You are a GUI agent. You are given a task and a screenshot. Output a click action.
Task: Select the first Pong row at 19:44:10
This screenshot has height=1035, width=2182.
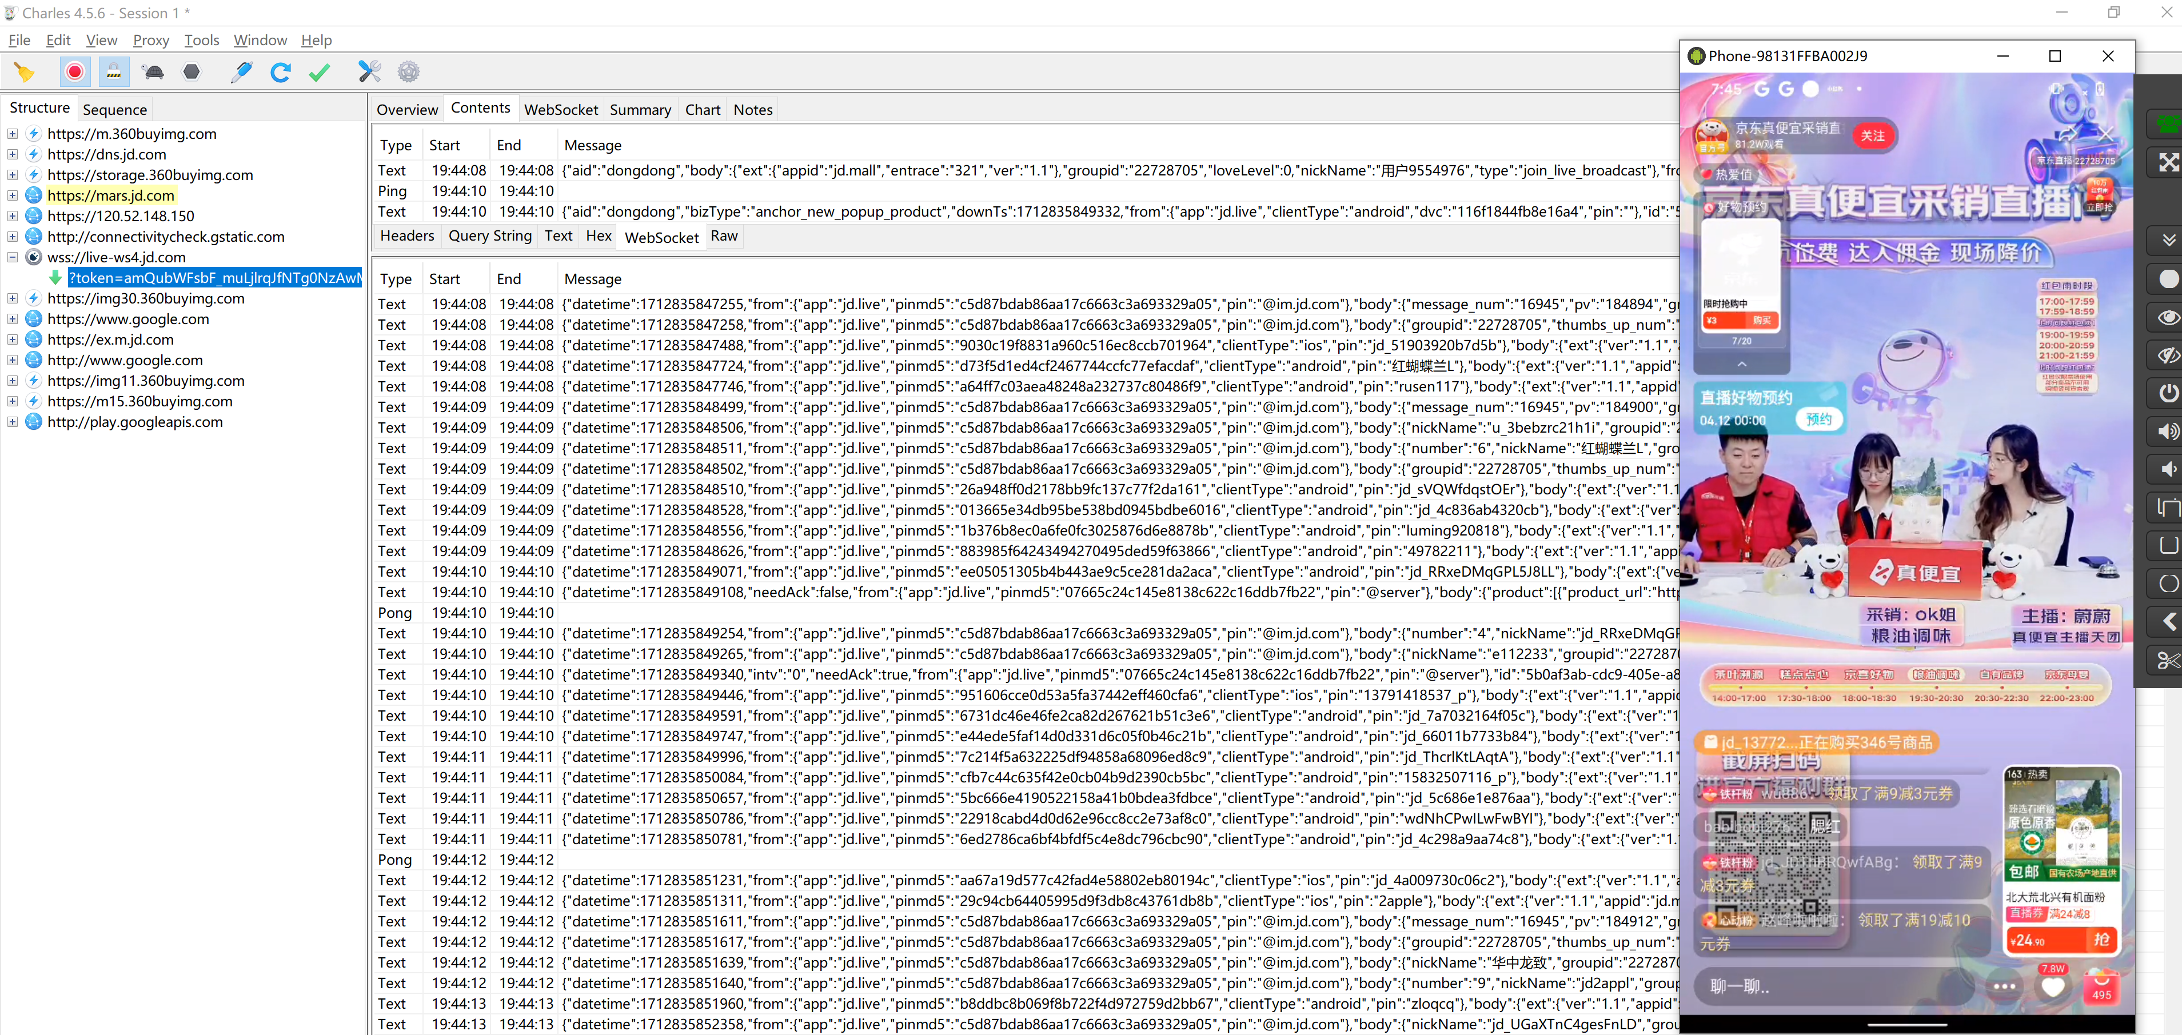pyautogui.click(x=1025, y=612)
